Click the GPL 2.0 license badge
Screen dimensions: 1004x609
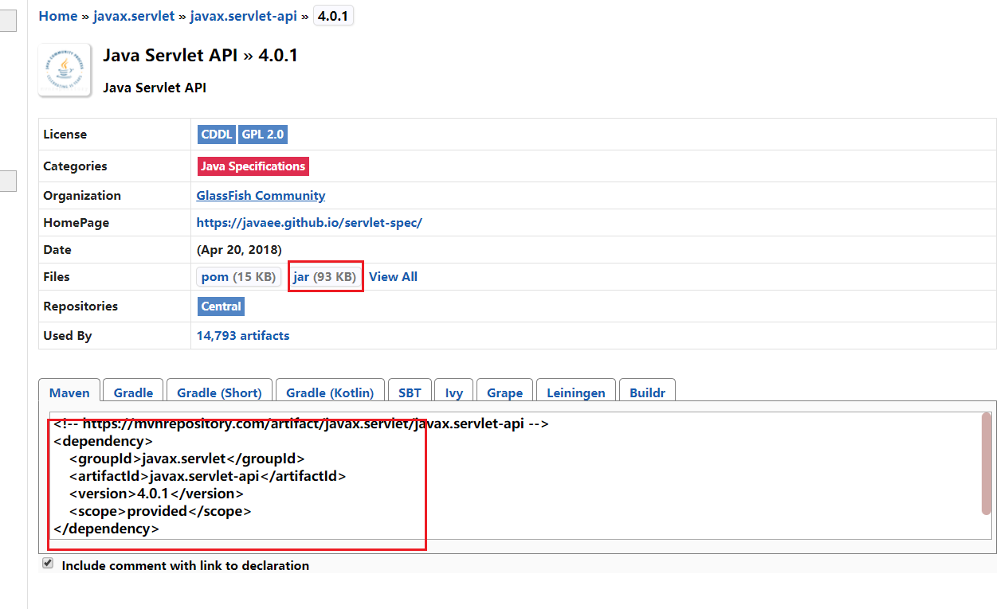pos(262,135)
